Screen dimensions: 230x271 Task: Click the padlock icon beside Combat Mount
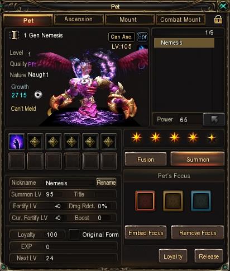(218, 19)
